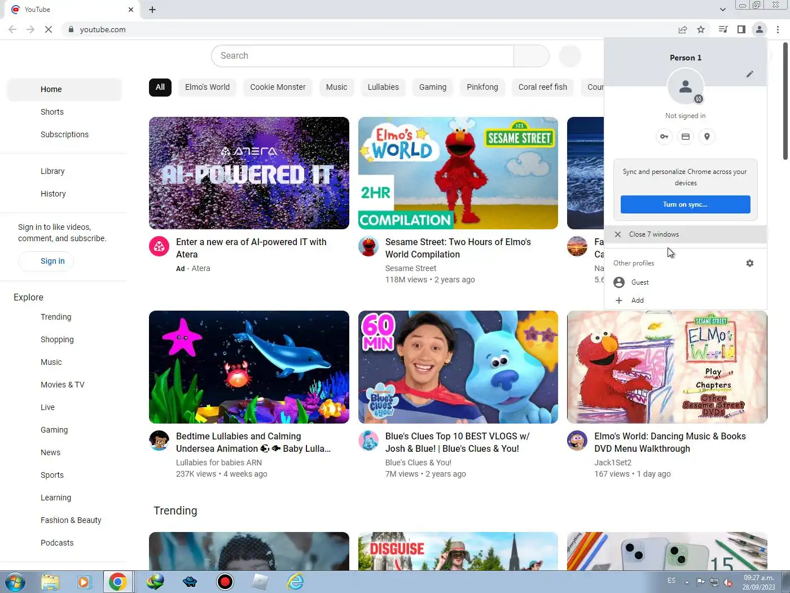This screenshot has width=790, height=593.
Task: Add a new Chrome profile
Action: 686,300
